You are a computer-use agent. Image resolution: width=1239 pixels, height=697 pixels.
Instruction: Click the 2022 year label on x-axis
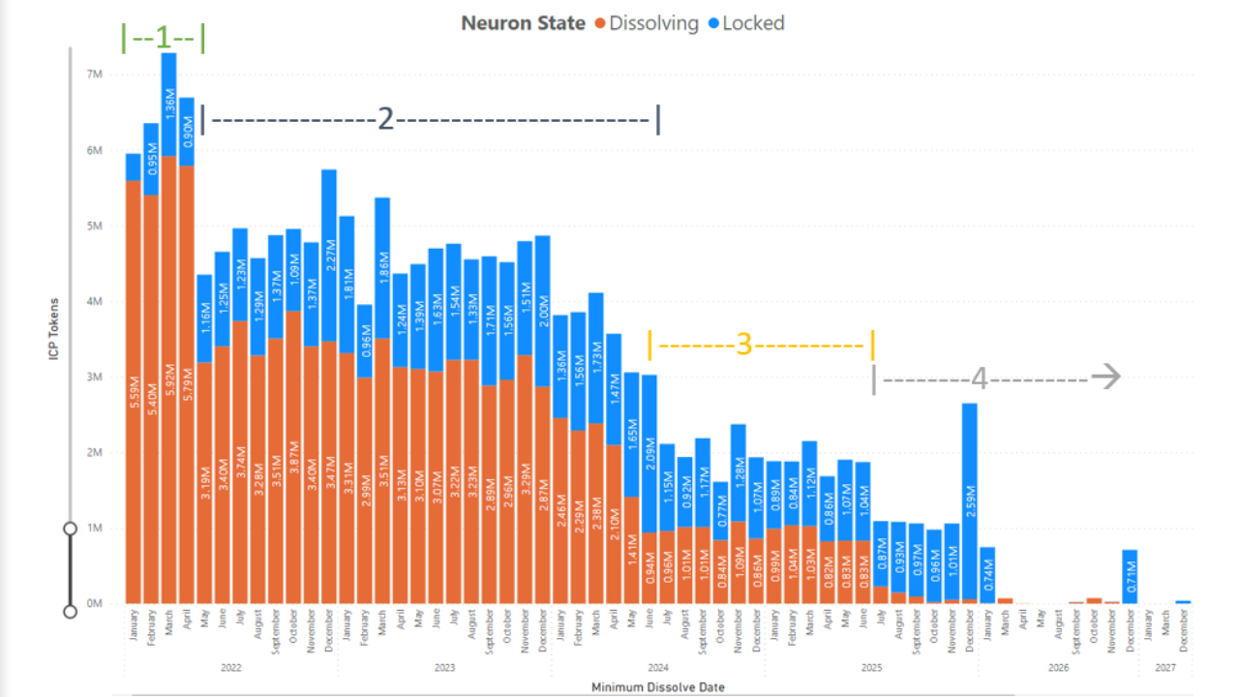(231, 667)
